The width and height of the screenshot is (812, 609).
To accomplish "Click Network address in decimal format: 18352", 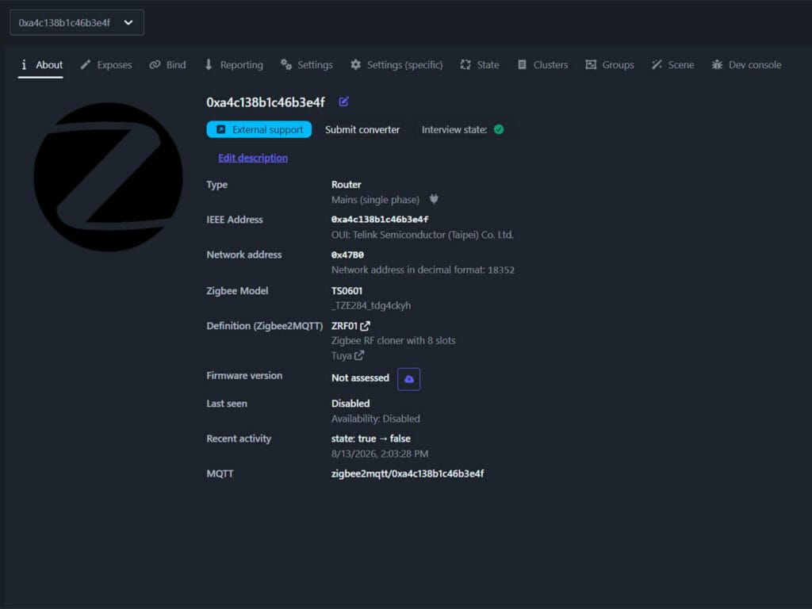I will [x=423, y=270].
